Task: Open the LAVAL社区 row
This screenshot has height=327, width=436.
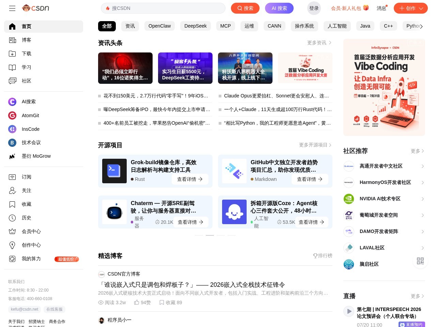Action: (x=384, y=248)
